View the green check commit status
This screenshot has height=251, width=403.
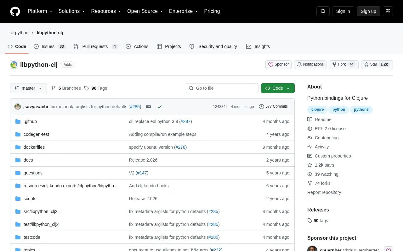pos(160,107)
